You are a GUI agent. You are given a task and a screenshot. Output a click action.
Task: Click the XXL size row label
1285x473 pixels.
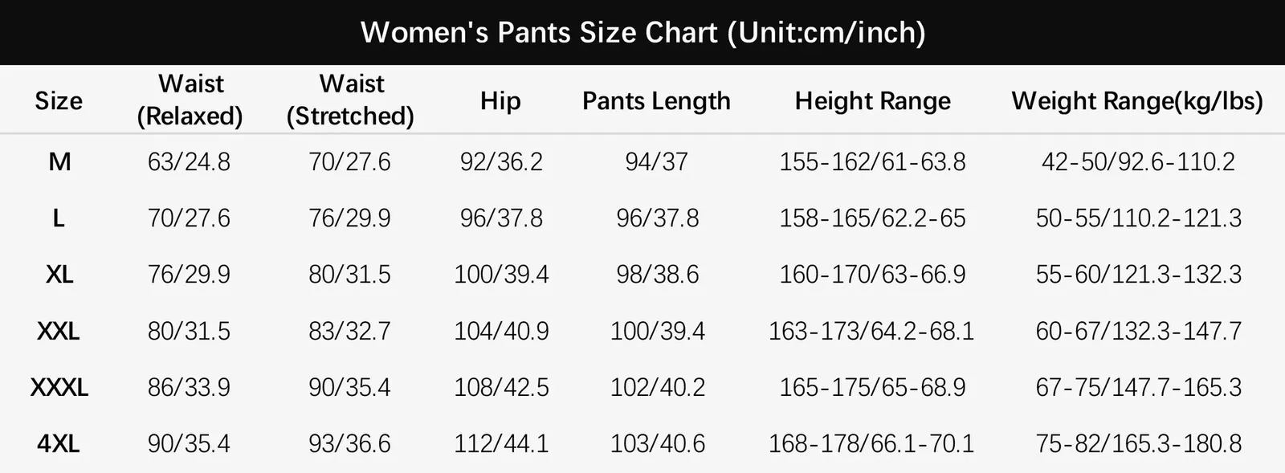tap(59, 331)
